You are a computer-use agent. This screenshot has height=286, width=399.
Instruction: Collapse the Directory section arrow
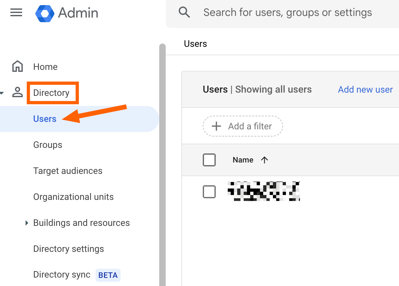tap(2, 93)
